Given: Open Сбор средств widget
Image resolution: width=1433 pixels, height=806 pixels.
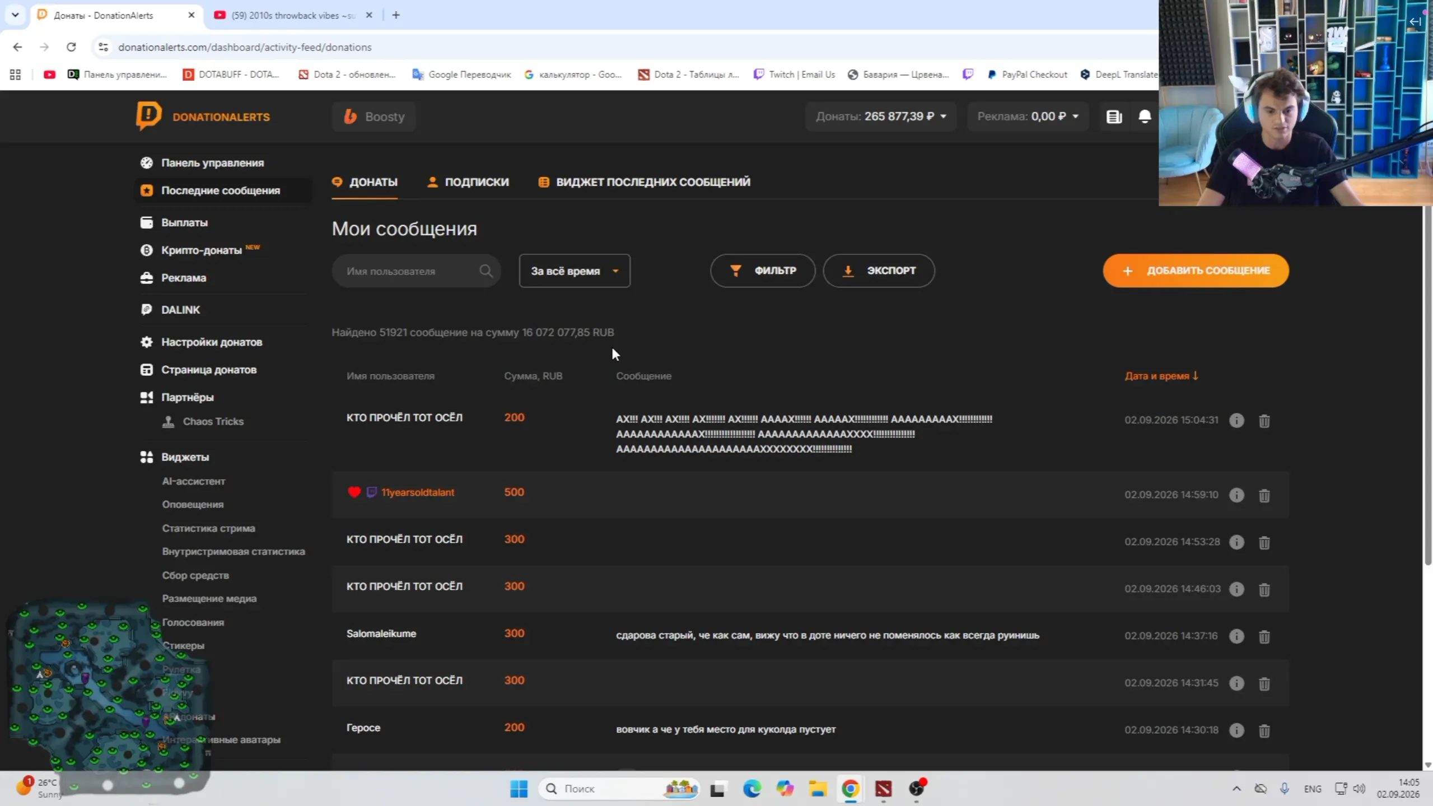Looking at the screenshot, I should tap(195, 575).
